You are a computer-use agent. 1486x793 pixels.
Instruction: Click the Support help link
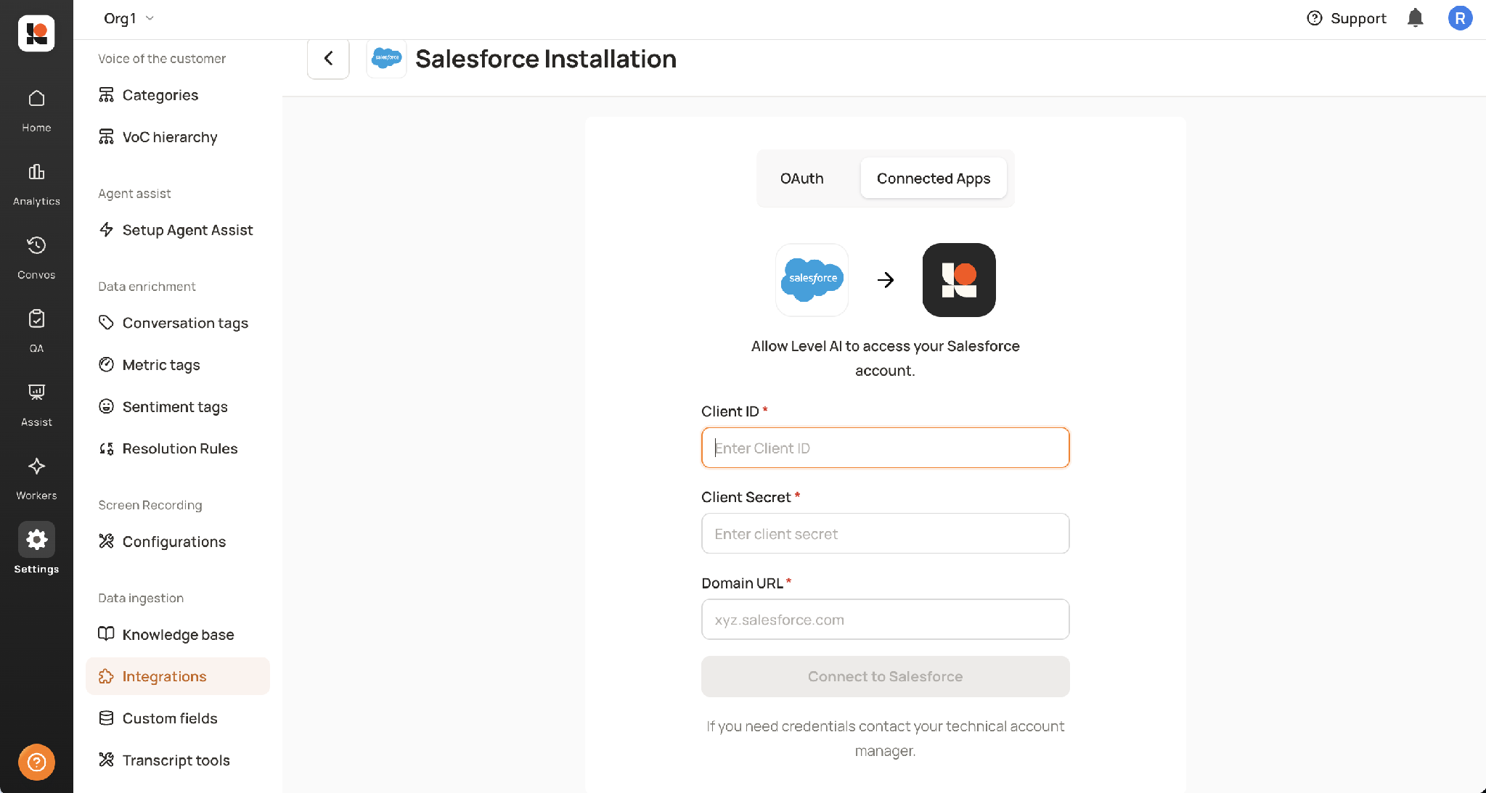click(x=1347, y=18)
